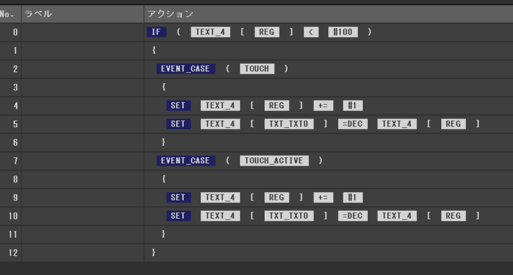Select the TXT_TXT0 token in row 5
This screenshot has height=275, width=513.
[289, 124]
